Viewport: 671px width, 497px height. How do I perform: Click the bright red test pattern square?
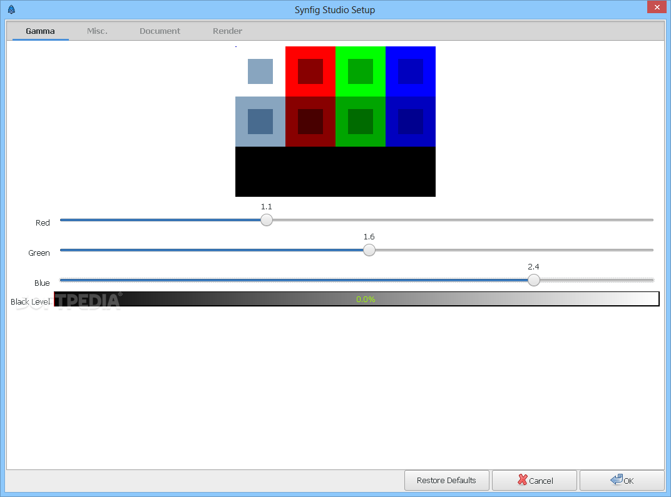click(x=310, y=71)
